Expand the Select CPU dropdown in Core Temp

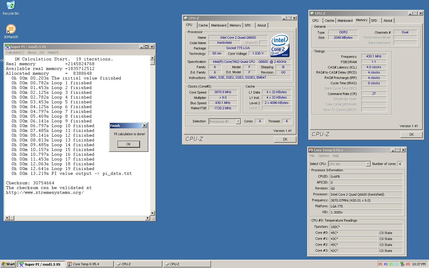coord(368,164)
